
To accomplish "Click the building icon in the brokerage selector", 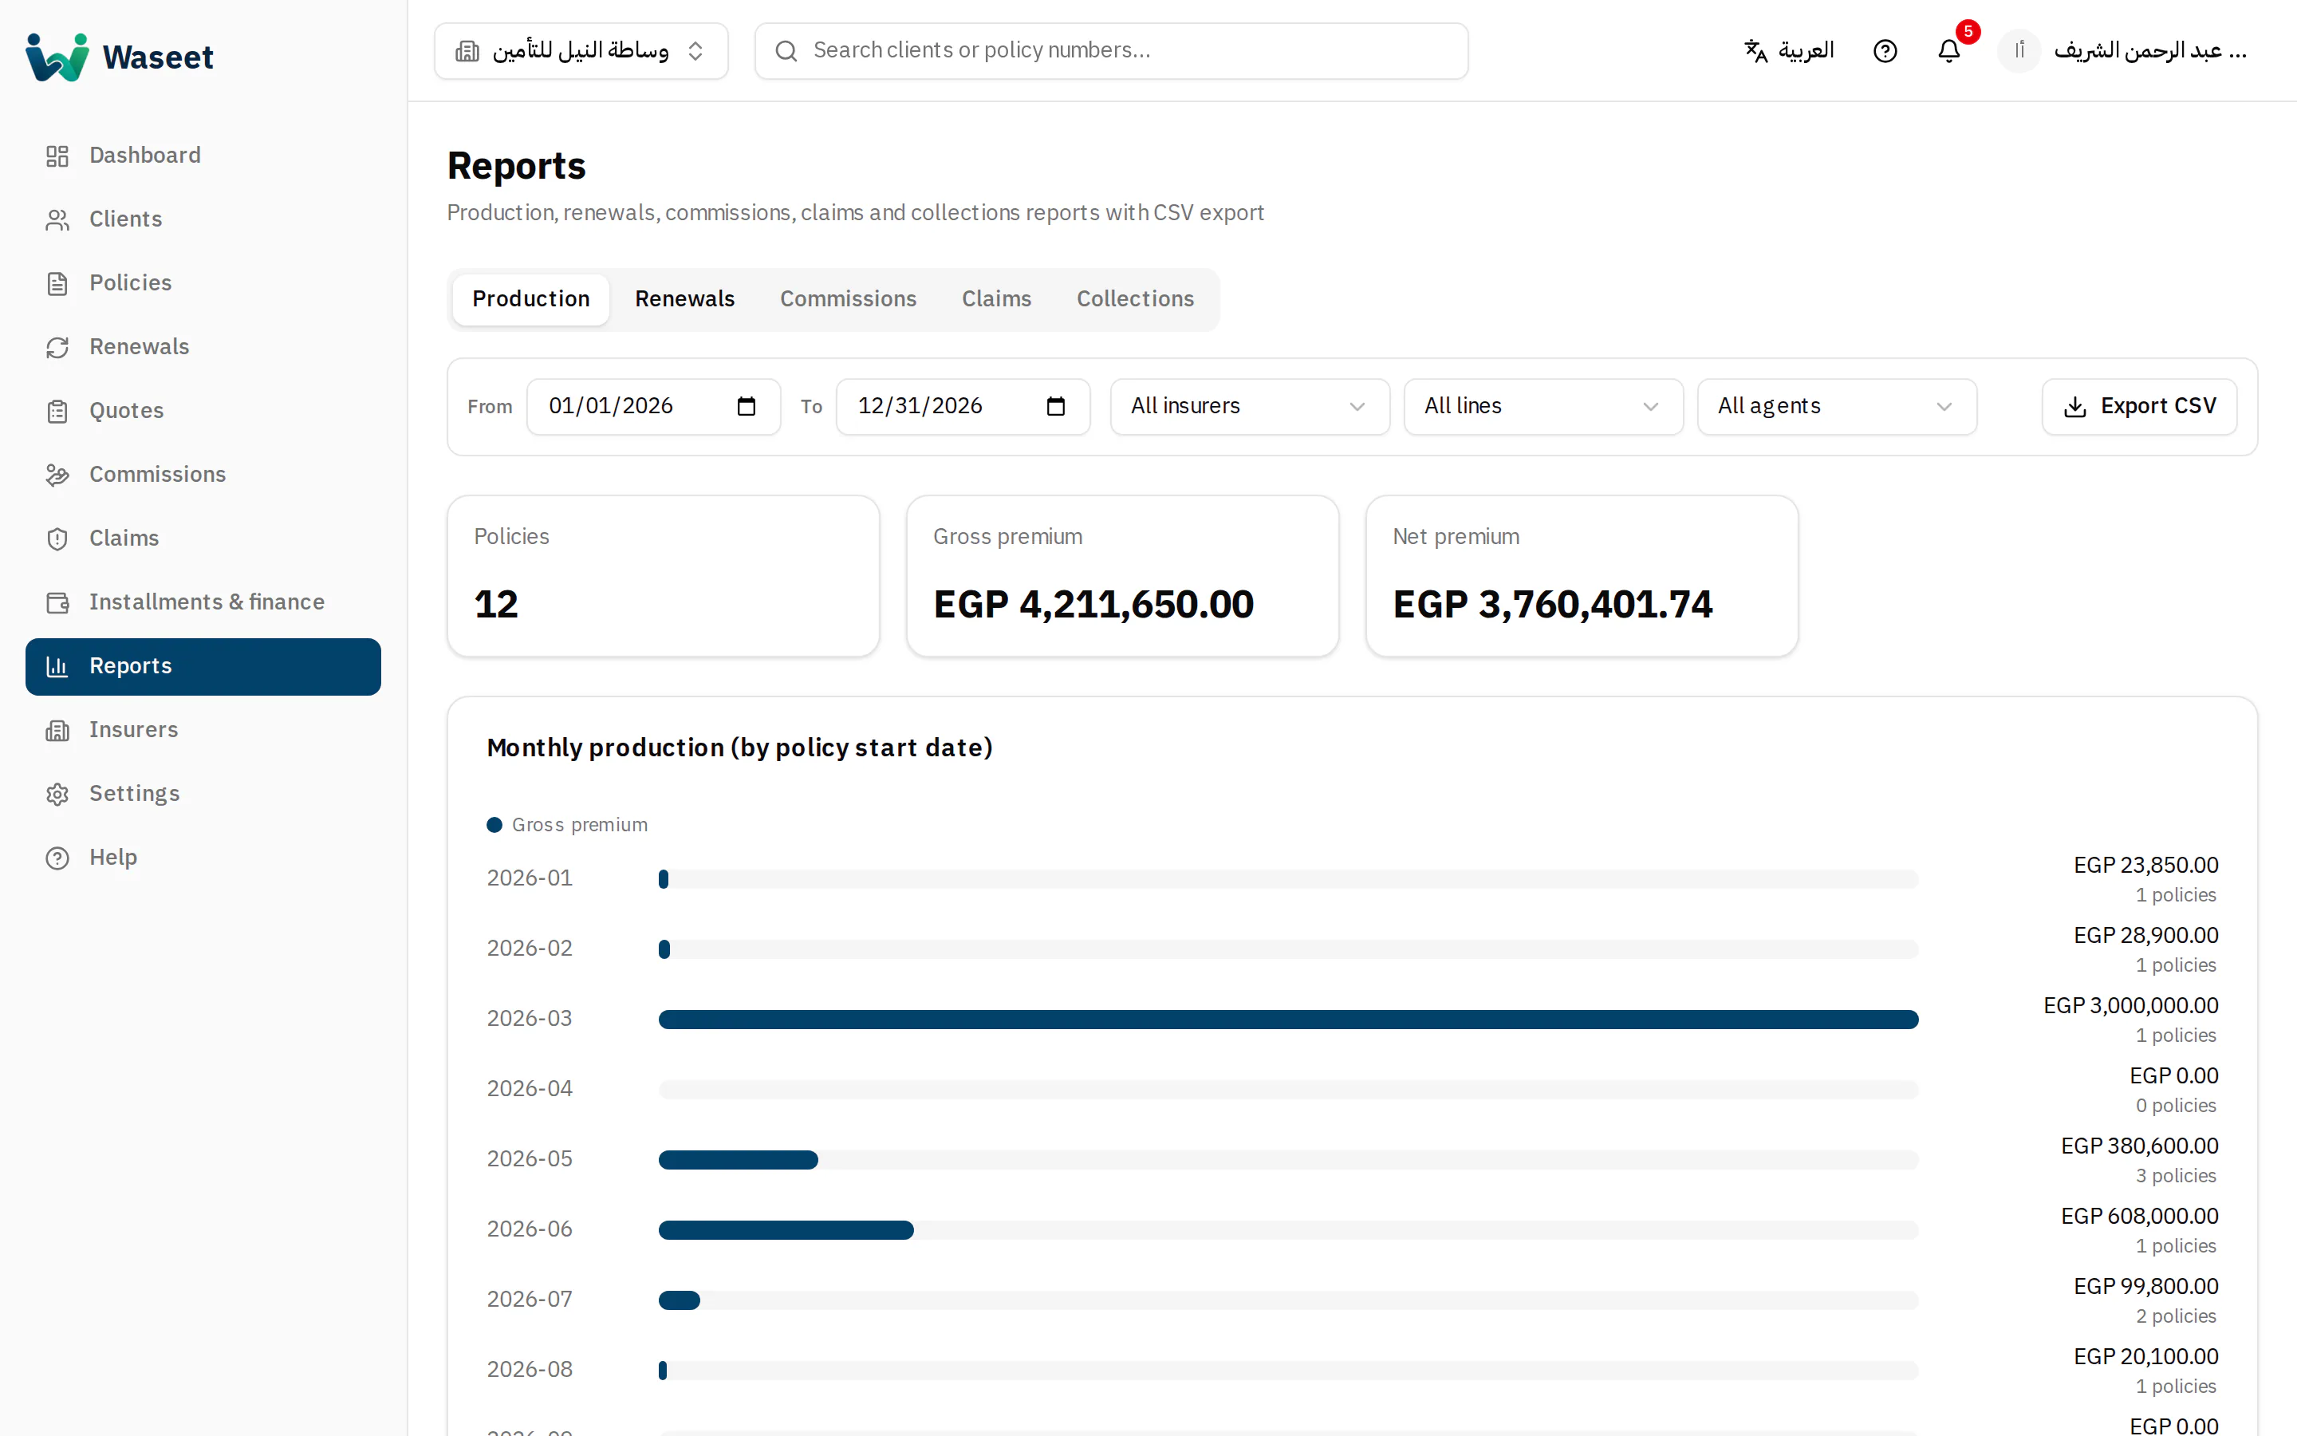I will [467, 51].
